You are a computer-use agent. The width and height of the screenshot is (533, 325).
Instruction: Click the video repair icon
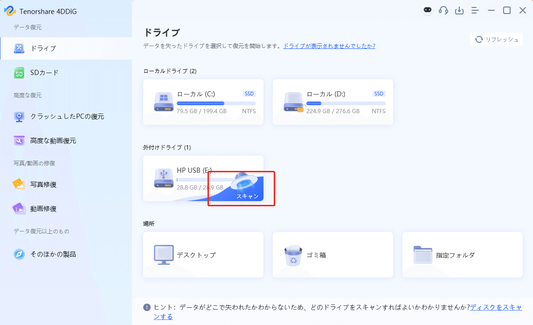coord(19,209)
